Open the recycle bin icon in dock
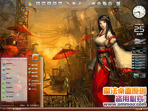Image resolution: width=148 pixels, height=111 pixels. click(118, 4)
